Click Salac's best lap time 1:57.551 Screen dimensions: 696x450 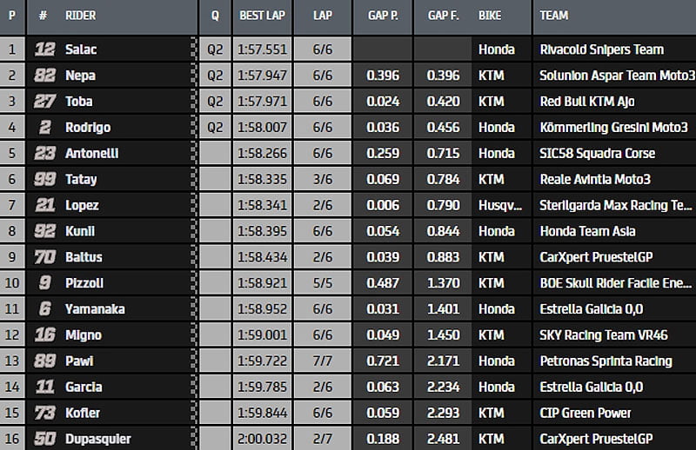(262, 50)
